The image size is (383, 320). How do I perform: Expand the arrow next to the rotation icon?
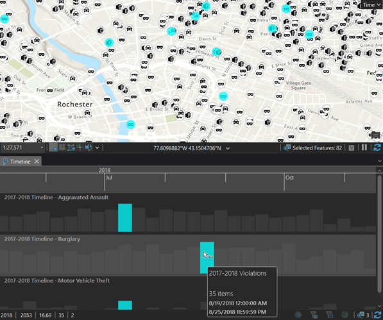click(x=98, y=147)
